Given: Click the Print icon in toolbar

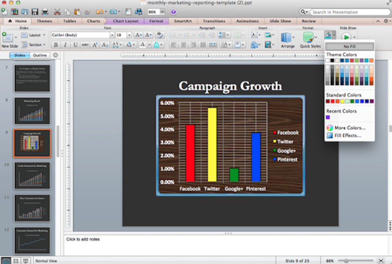Looking at the screenshot, I should [x=45, y=12].
